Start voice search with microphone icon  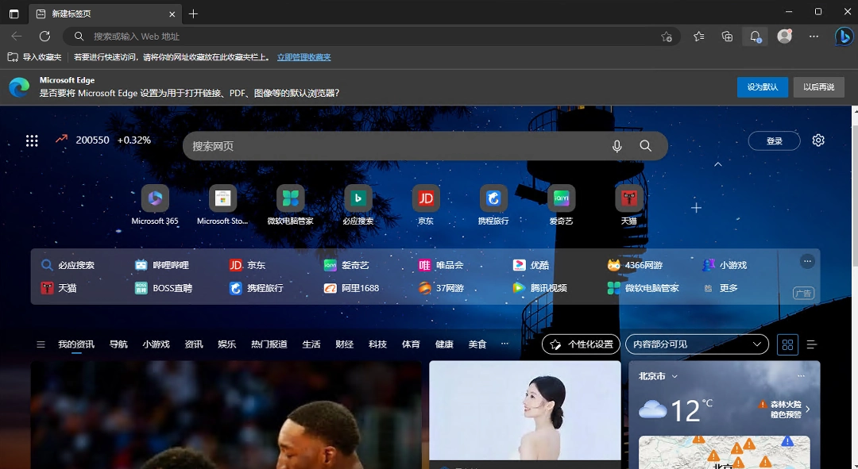pos(616,146)
